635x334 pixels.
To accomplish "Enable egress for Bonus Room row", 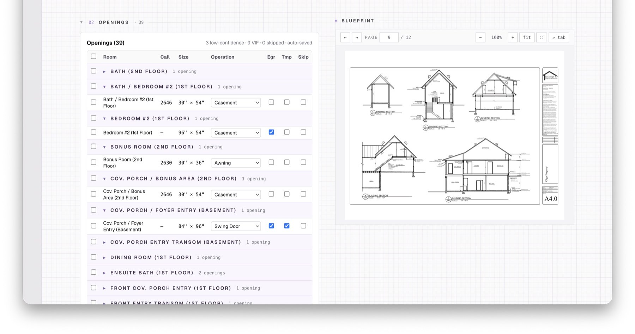I will [271, 162].
